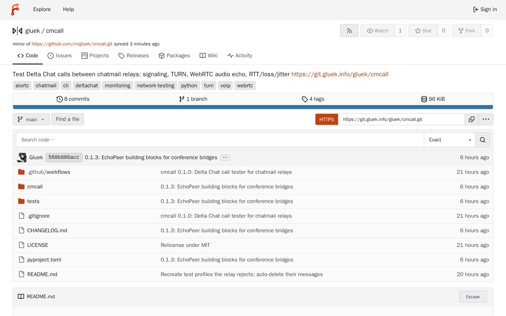Open the RSS feed button
The width and height of the screenshot is (506, 316).
click(349, 31)
